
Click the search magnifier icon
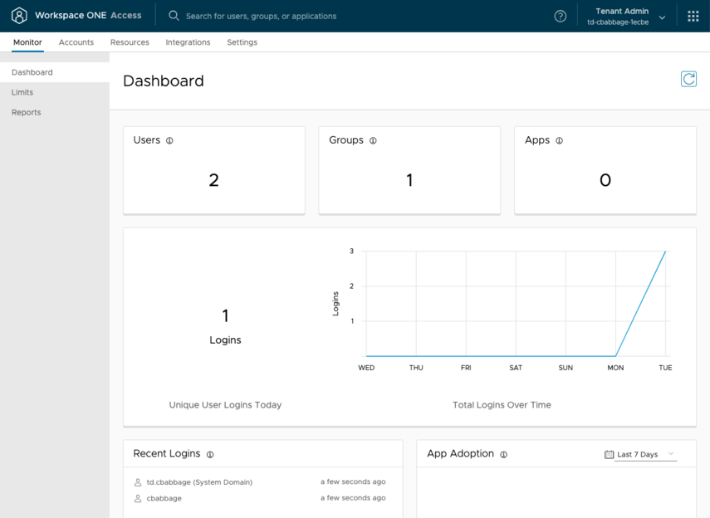174,16
